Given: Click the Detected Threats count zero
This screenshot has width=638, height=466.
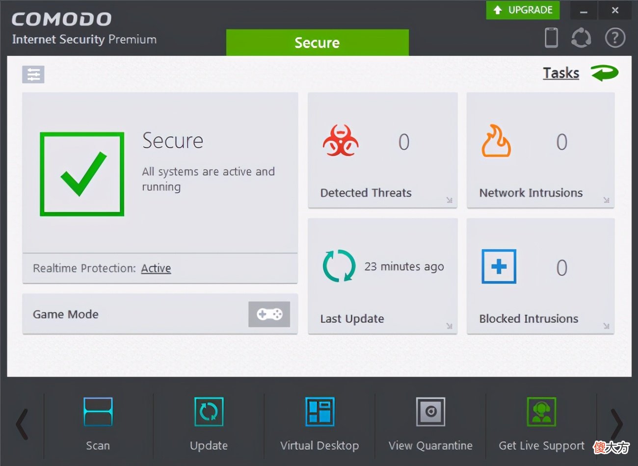Looking at the screenshot, I should click(x=404, y=142).
